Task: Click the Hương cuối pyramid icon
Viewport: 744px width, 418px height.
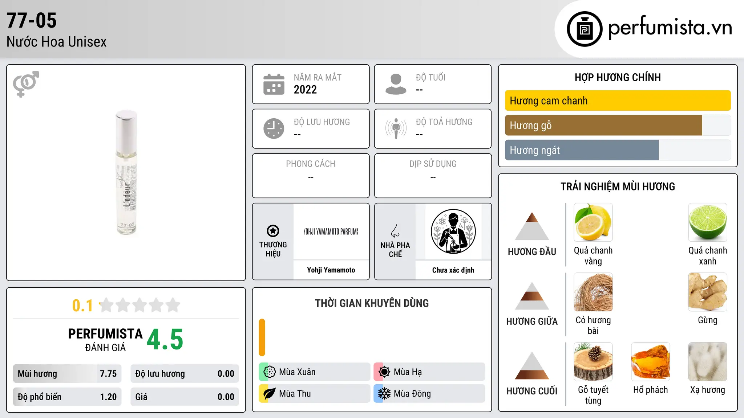Action: pyautogui.click(x=532, y=365)
